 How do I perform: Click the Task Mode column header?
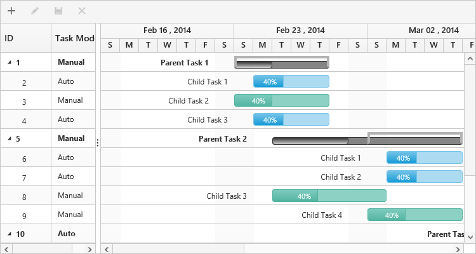74,38
